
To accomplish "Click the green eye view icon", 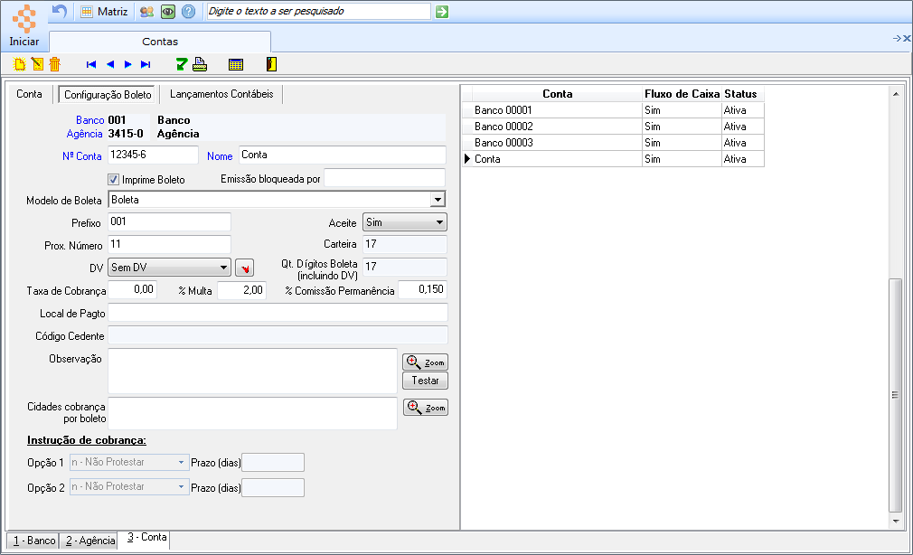I will tap(168, 12).
